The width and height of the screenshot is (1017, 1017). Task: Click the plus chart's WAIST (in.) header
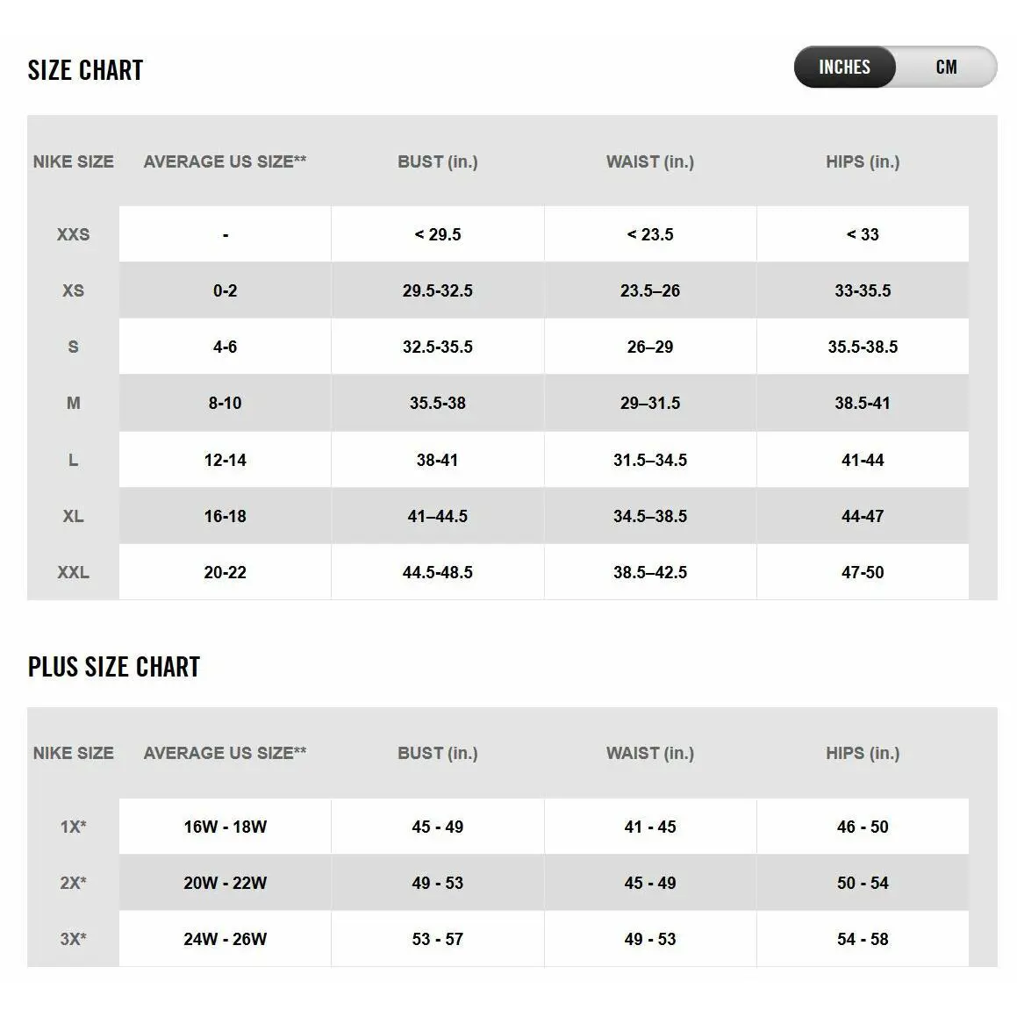click(x=650, y=753)
